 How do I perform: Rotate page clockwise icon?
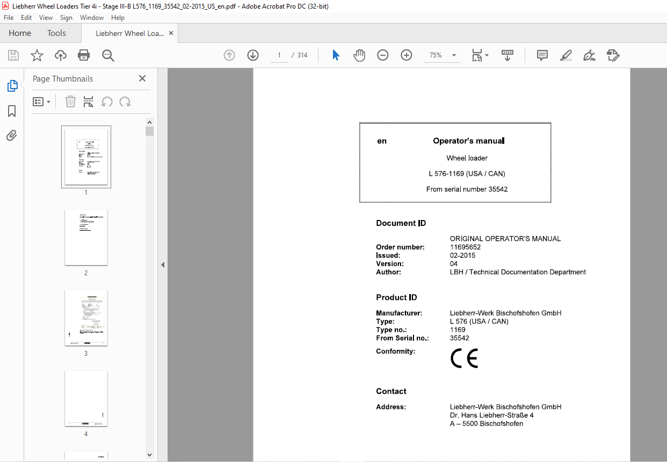tap(125, 101)
